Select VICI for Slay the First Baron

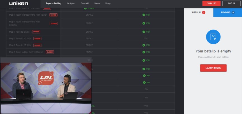(146, 52)
